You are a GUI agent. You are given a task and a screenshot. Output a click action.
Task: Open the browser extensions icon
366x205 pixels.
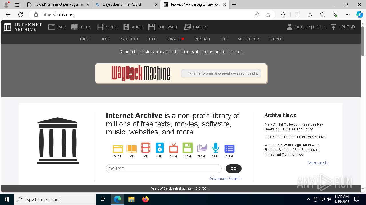[x=283, y=15]
